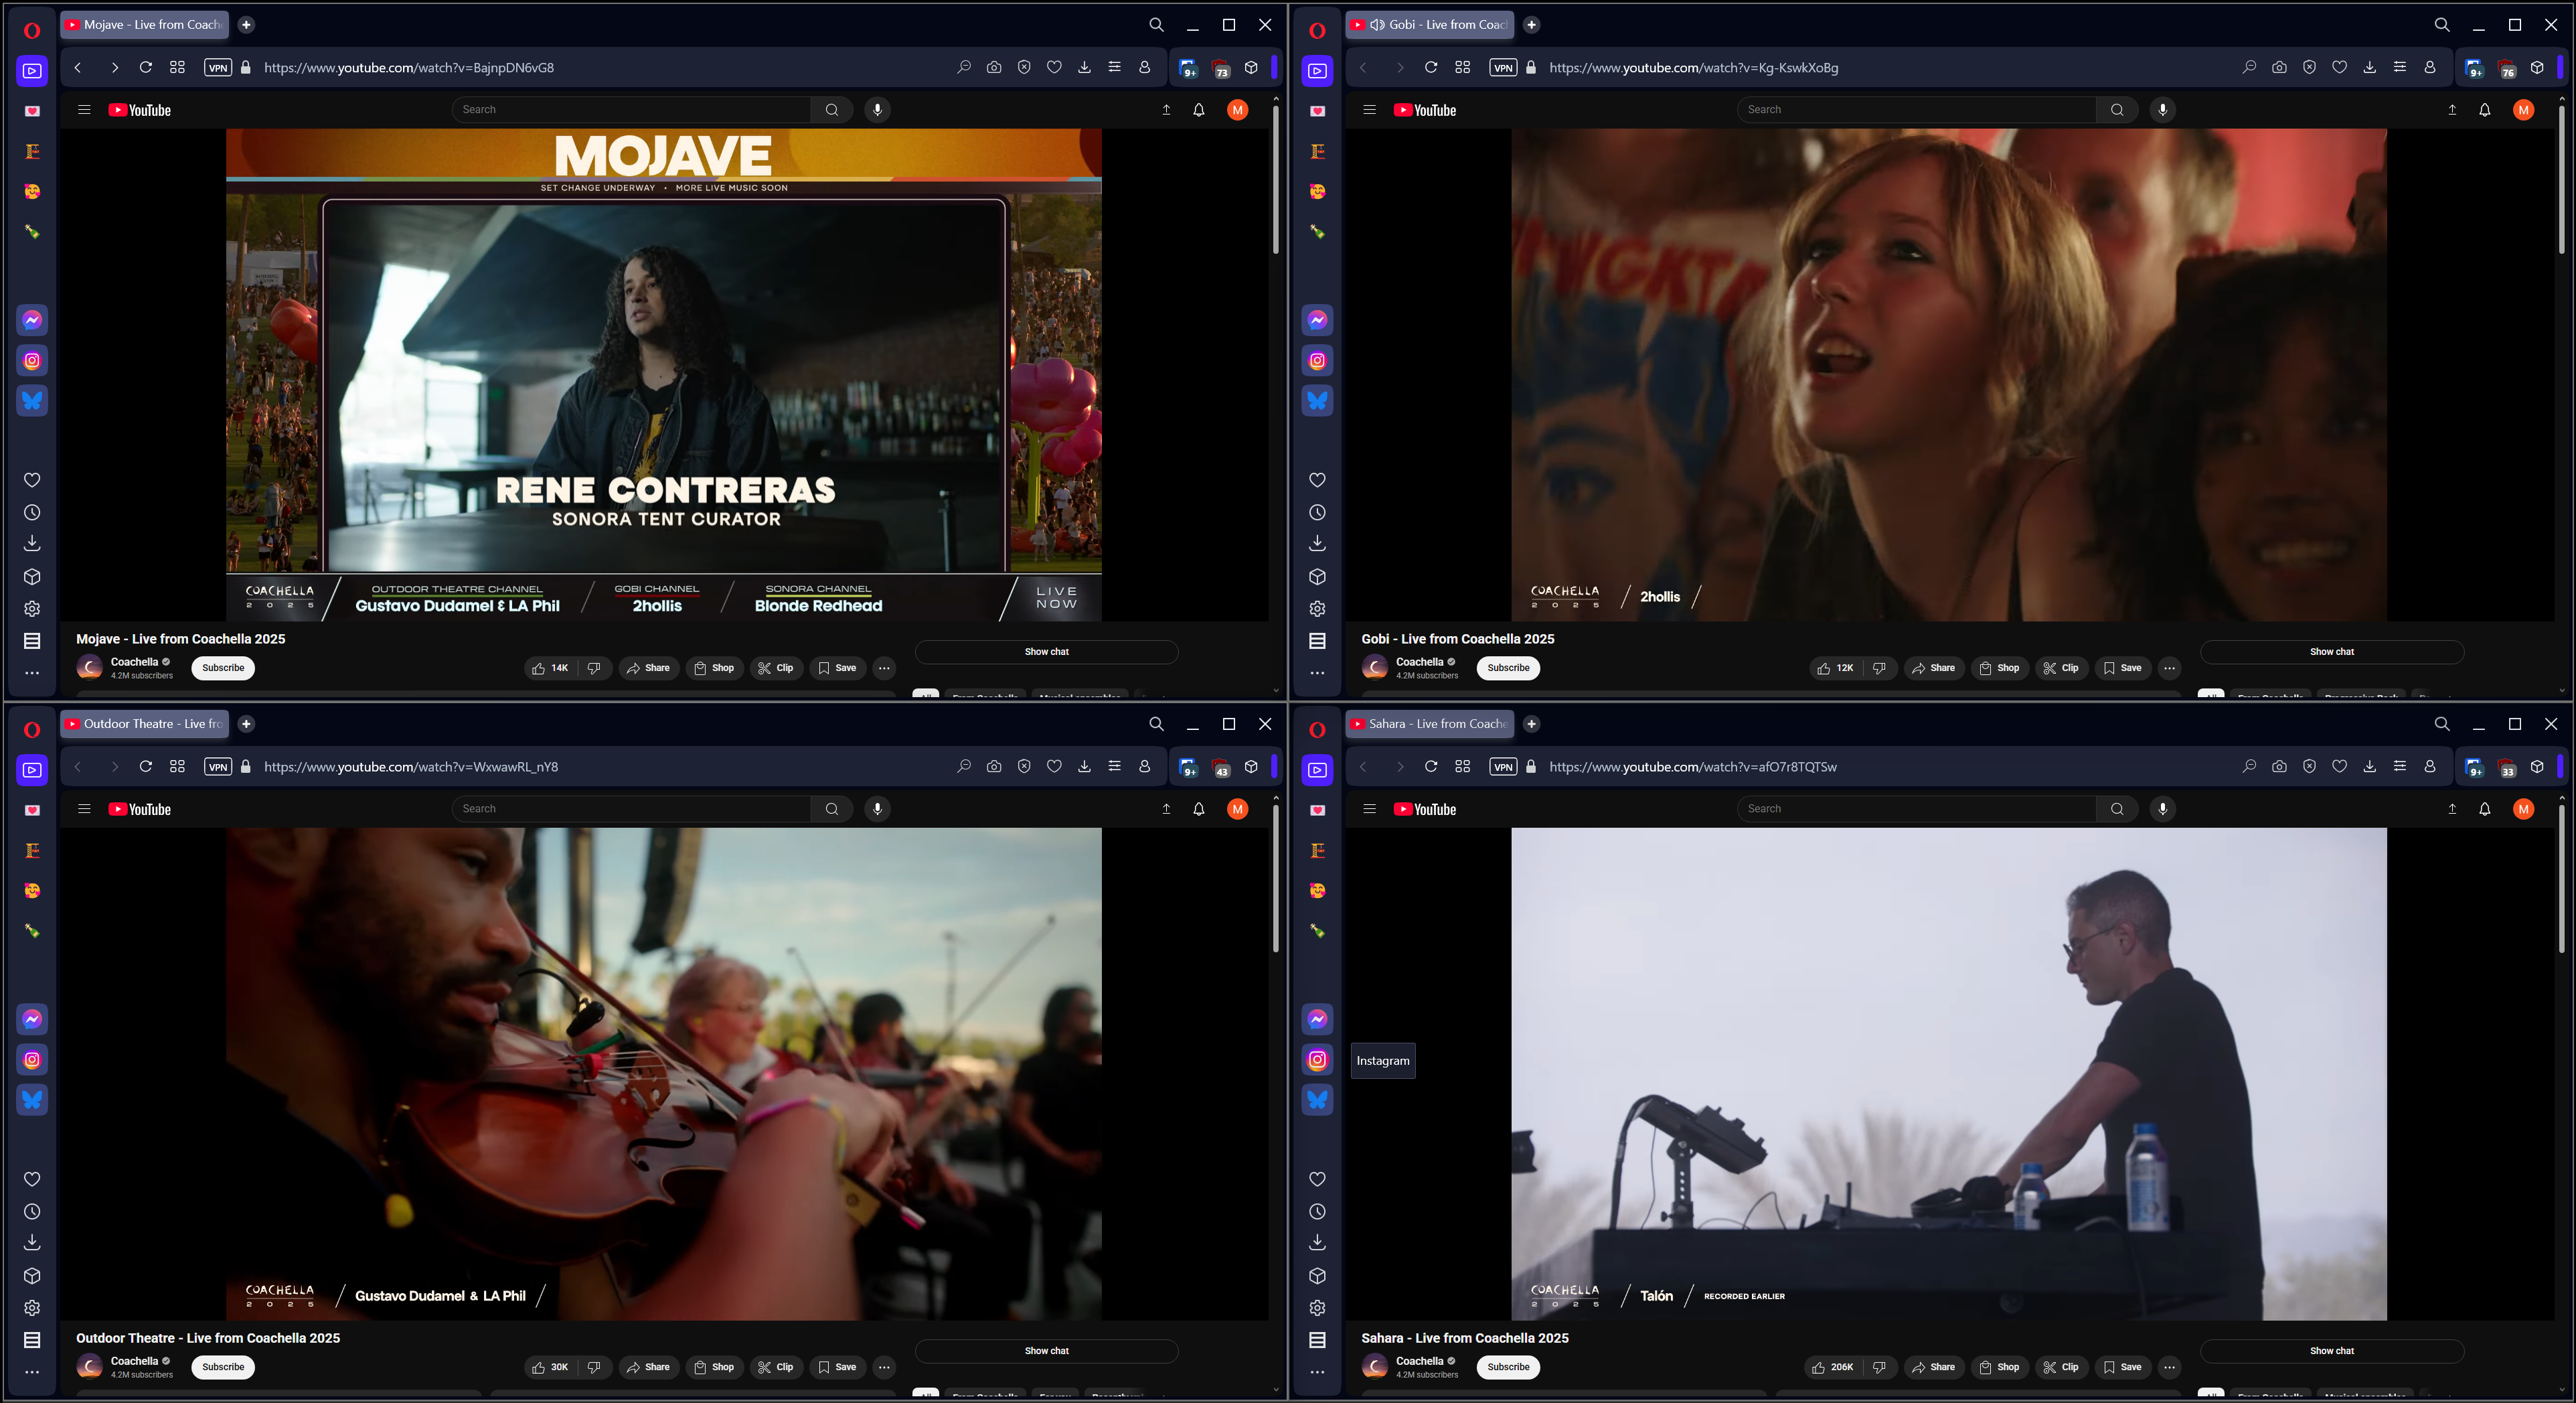Open Bluesky icon in the Gobi window sidebar

pyautogui.click(x=1317, y=400)
